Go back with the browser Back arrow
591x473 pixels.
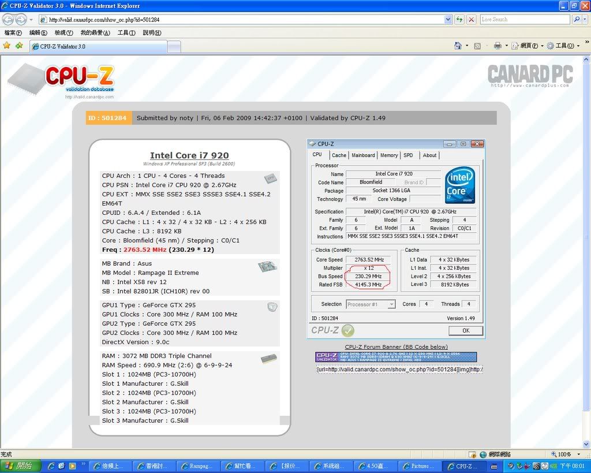click(8, 19)
